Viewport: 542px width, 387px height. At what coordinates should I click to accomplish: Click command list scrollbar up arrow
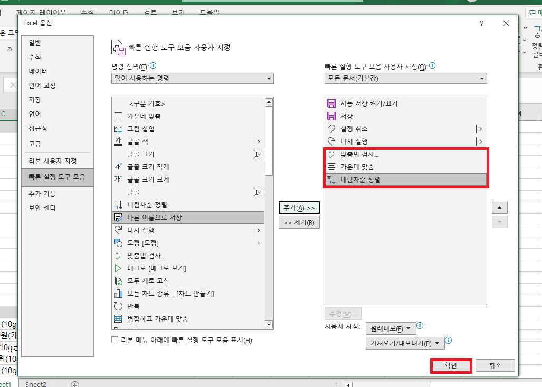pos(269,102)
